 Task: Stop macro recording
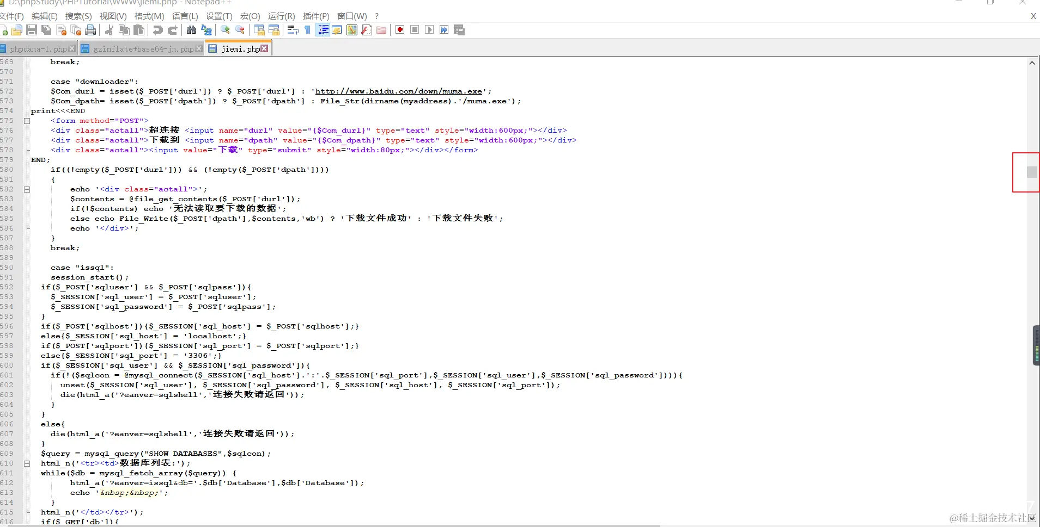click(x=415, y=30)
